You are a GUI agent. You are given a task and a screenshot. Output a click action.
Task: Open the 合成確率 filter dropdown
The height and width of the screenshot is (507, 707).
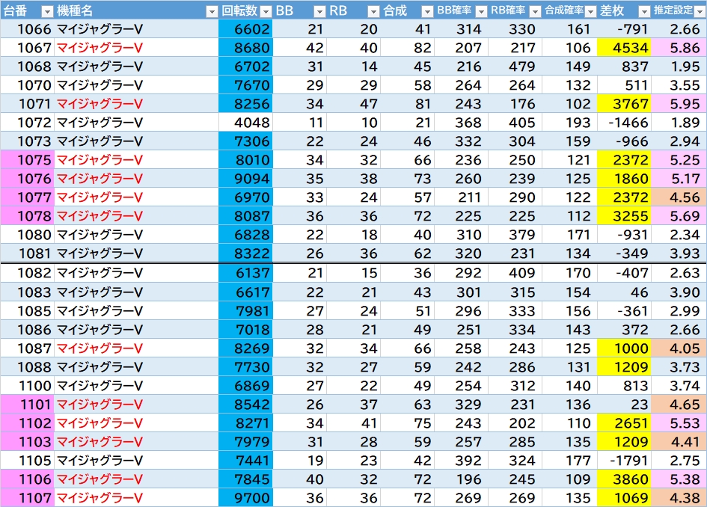click(590, 11)
